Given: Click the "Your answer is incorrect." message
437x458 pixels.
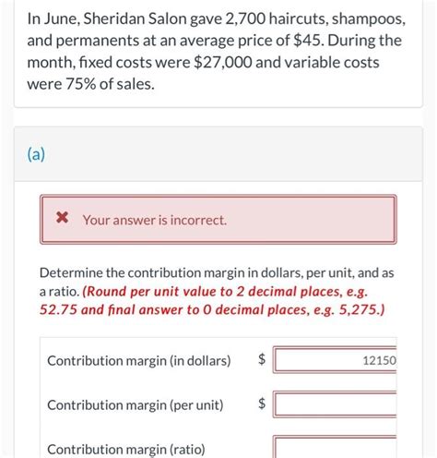Looking at the screenshot, I should 155,220.
